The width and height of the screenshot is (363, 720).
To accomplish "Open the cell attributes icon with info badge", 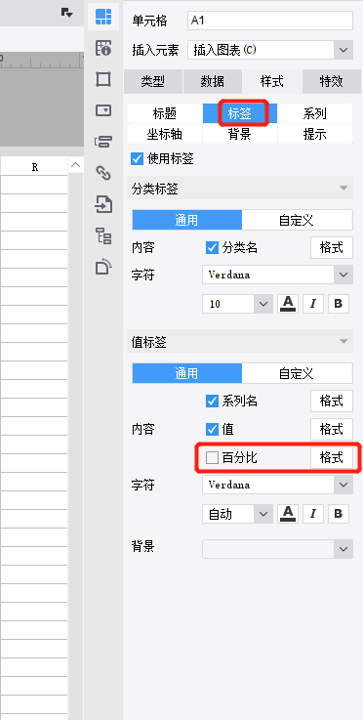I will 103,48.
